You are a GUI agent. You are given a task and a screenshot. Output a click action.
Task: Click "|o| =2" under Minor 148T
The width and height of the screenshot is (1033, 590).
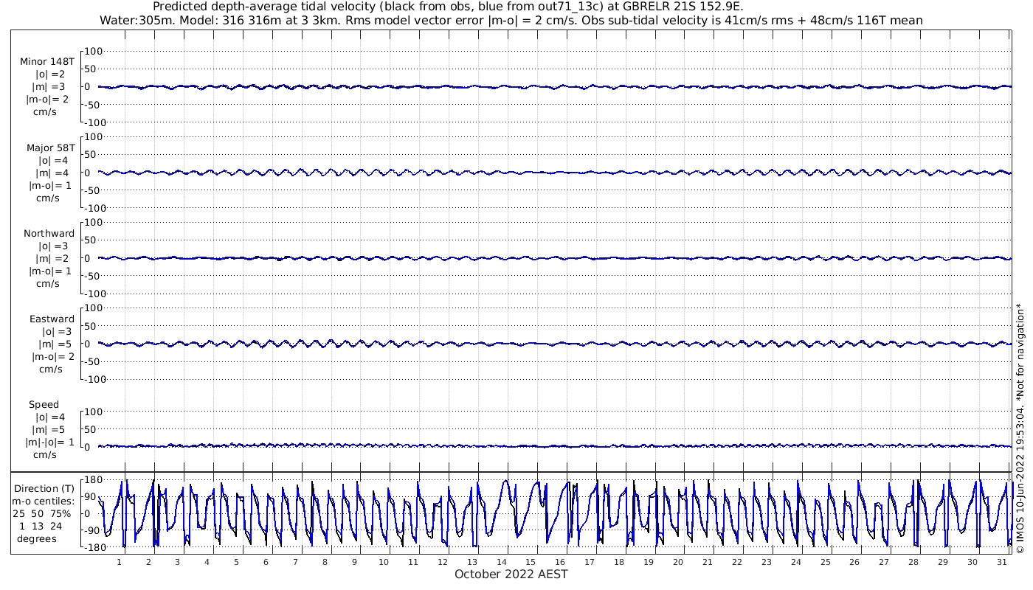(50, 74)
